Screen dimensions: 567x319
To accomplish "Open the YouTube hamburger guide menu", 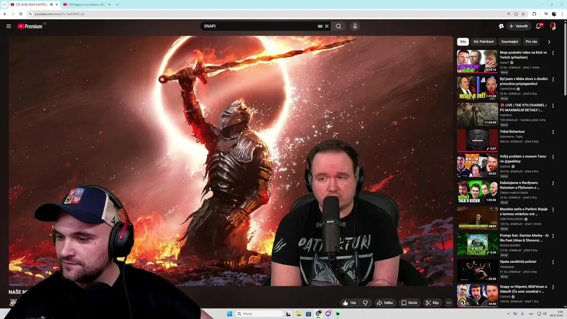I will coord(8,26).
